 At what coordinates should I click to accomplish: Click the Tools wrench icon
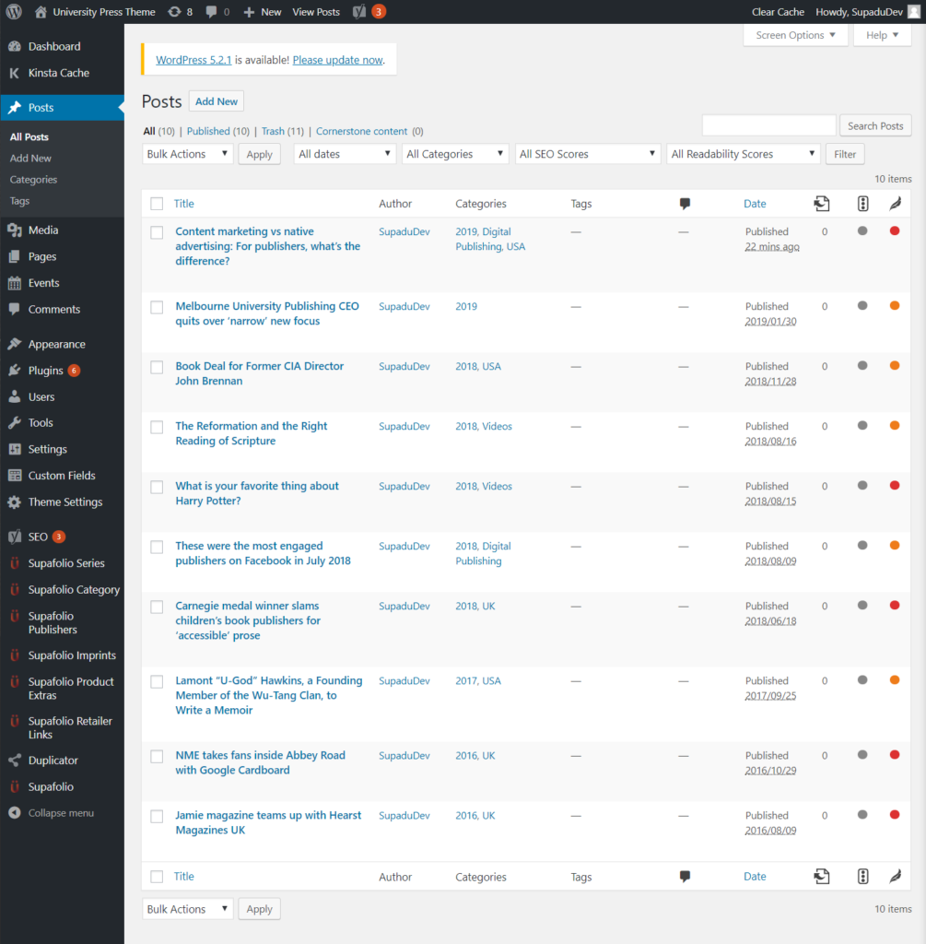(x=15, y=422)
